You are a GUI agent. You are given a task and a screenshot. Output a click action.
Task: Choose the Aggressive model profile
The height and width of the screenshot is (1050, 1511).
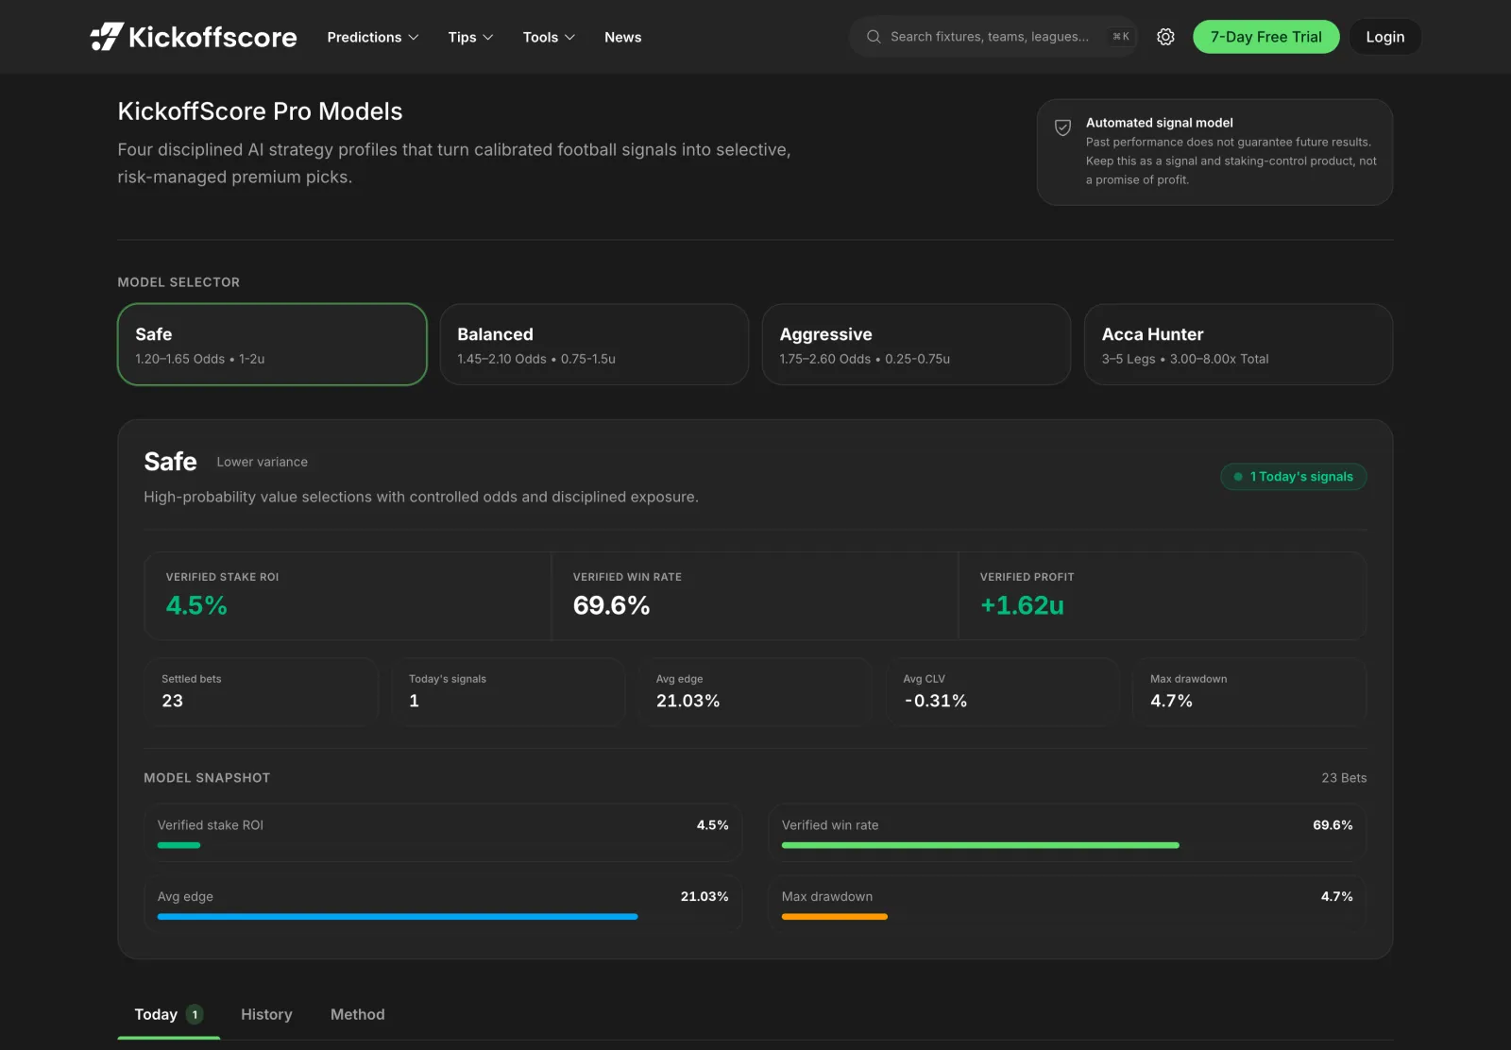pos(916,345)
